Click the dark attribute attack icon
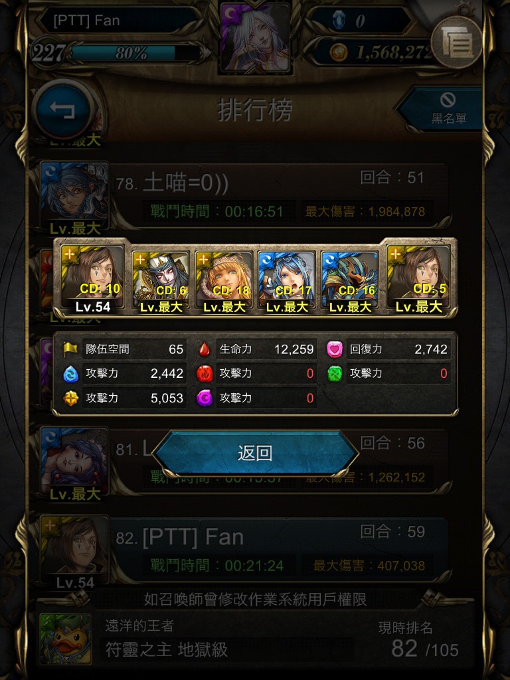This screenshot has height=680, width=510. coord(205,398)
